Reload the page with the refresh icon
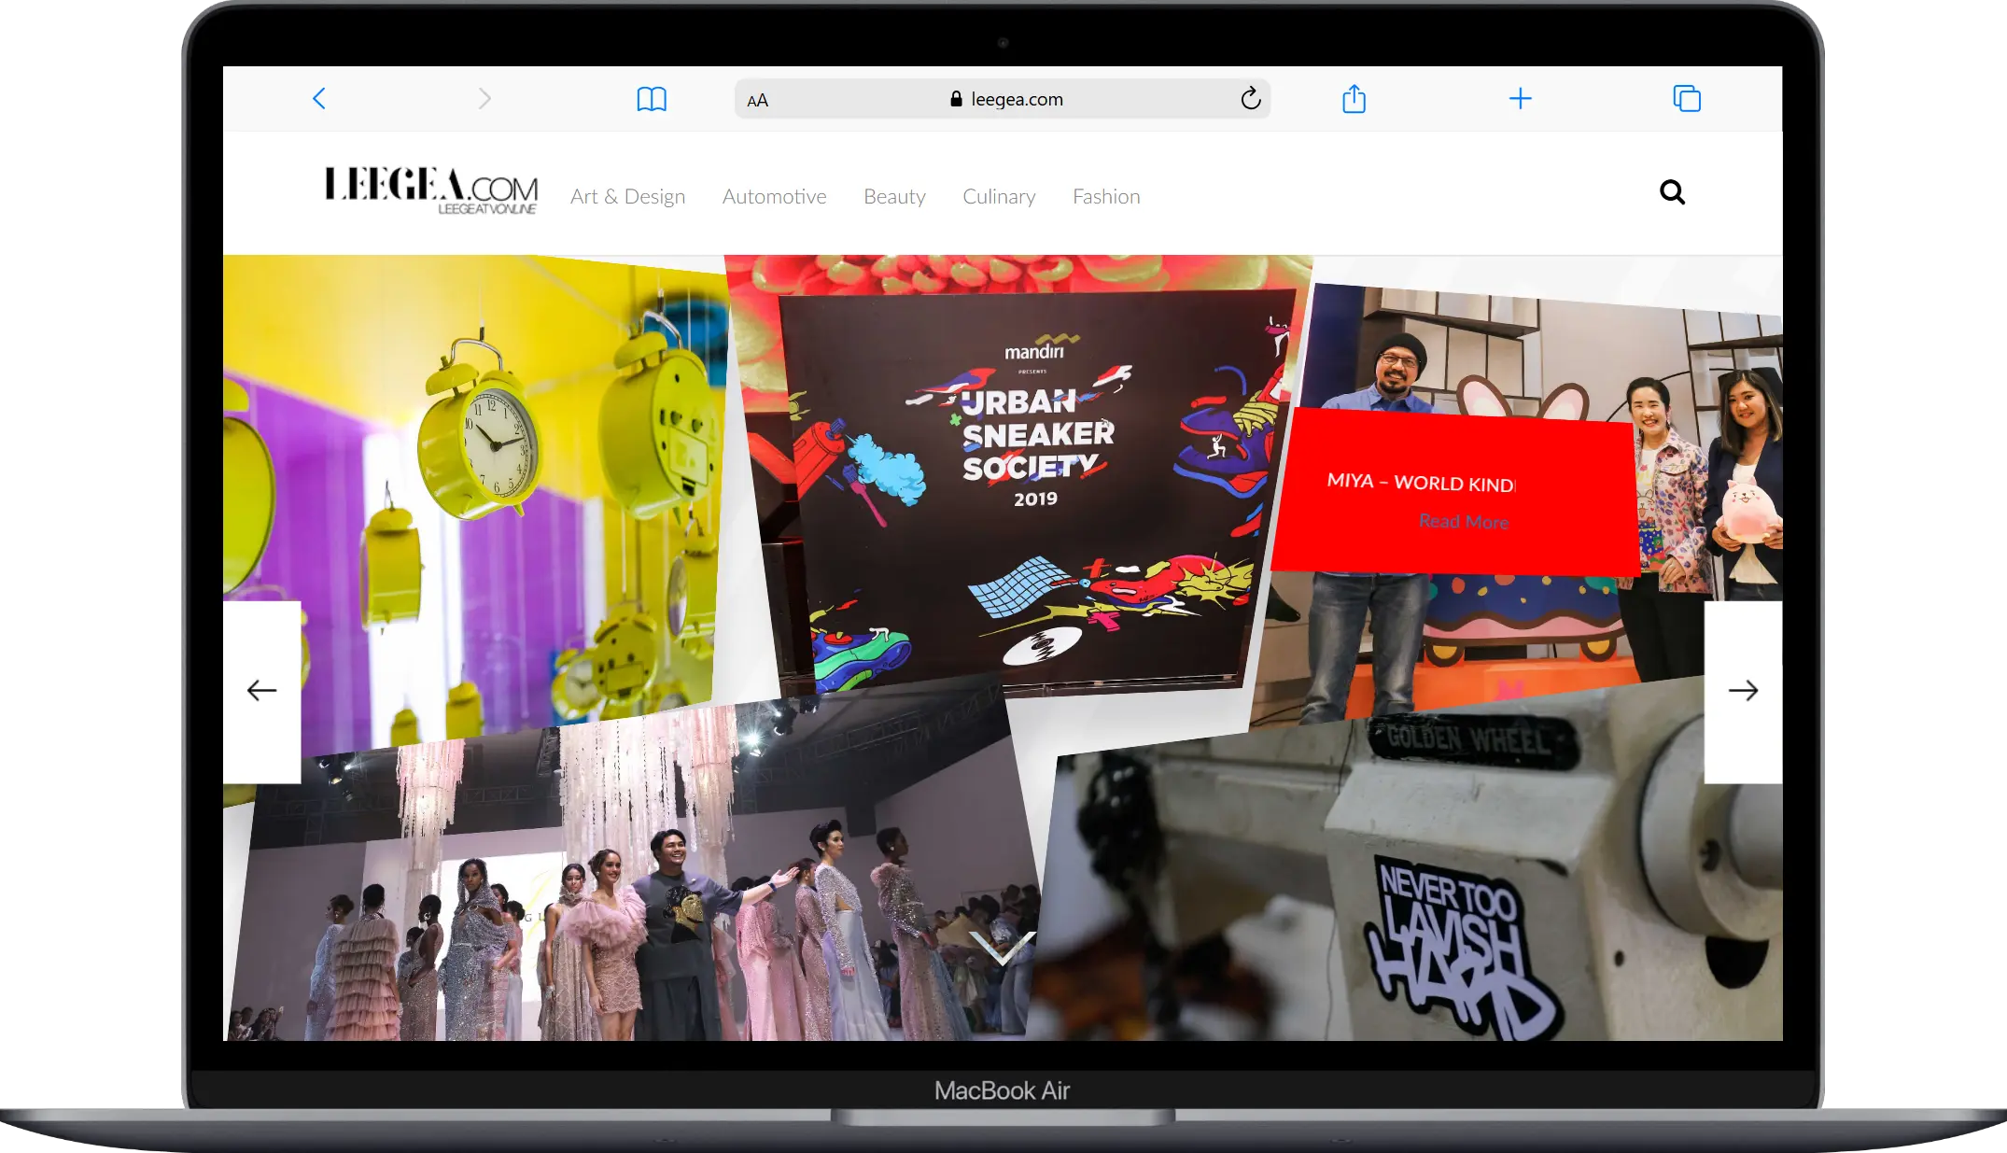2007x1153 pixels. click(x=1251, y=99)
